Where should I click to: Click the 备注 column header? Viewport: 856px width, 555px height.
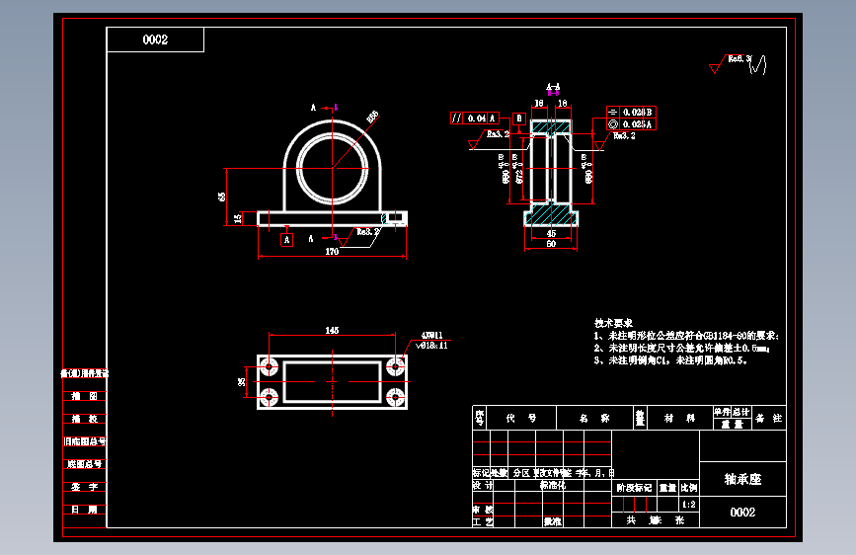point(769,418)
